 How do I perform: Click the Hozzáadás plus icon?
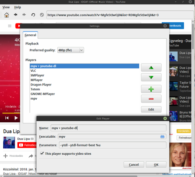pos(5,156)
